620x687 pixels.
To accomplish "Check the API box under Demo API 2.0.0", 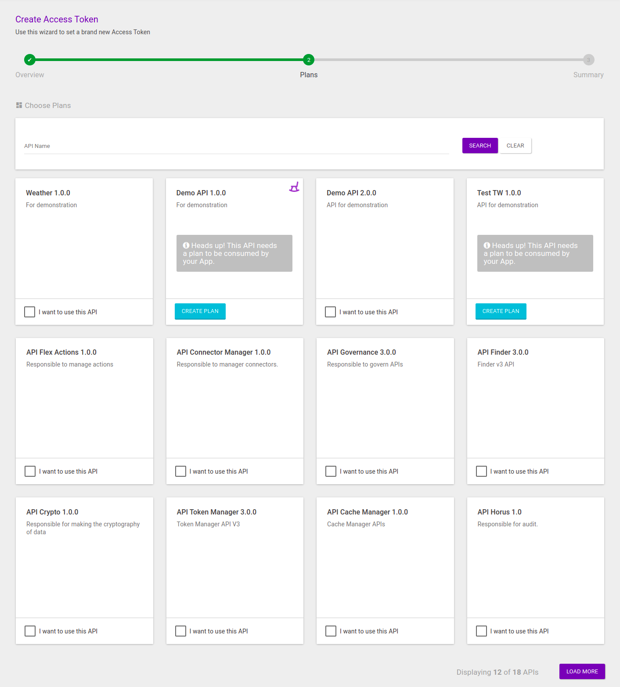I will 330,312.
